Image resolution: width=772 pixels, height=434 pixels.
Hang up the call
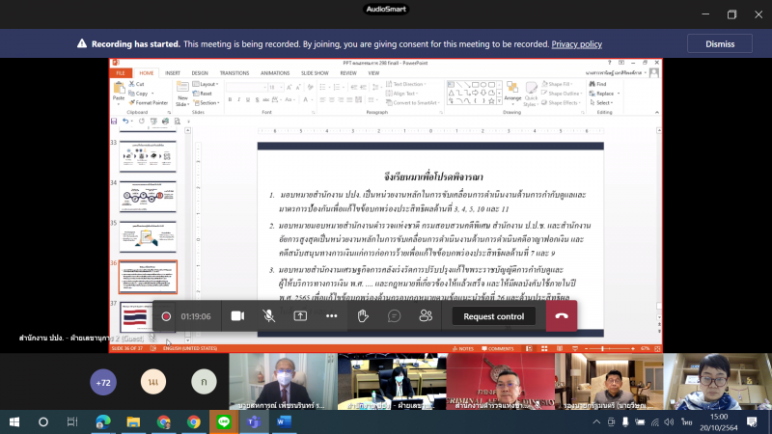[562, 316]
